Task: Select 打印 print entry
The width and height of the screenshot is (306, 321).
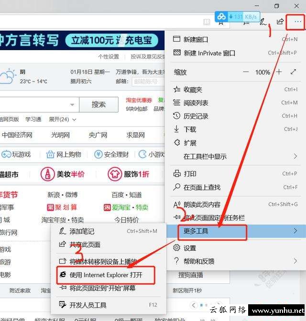Action: (x=235, y=173)
